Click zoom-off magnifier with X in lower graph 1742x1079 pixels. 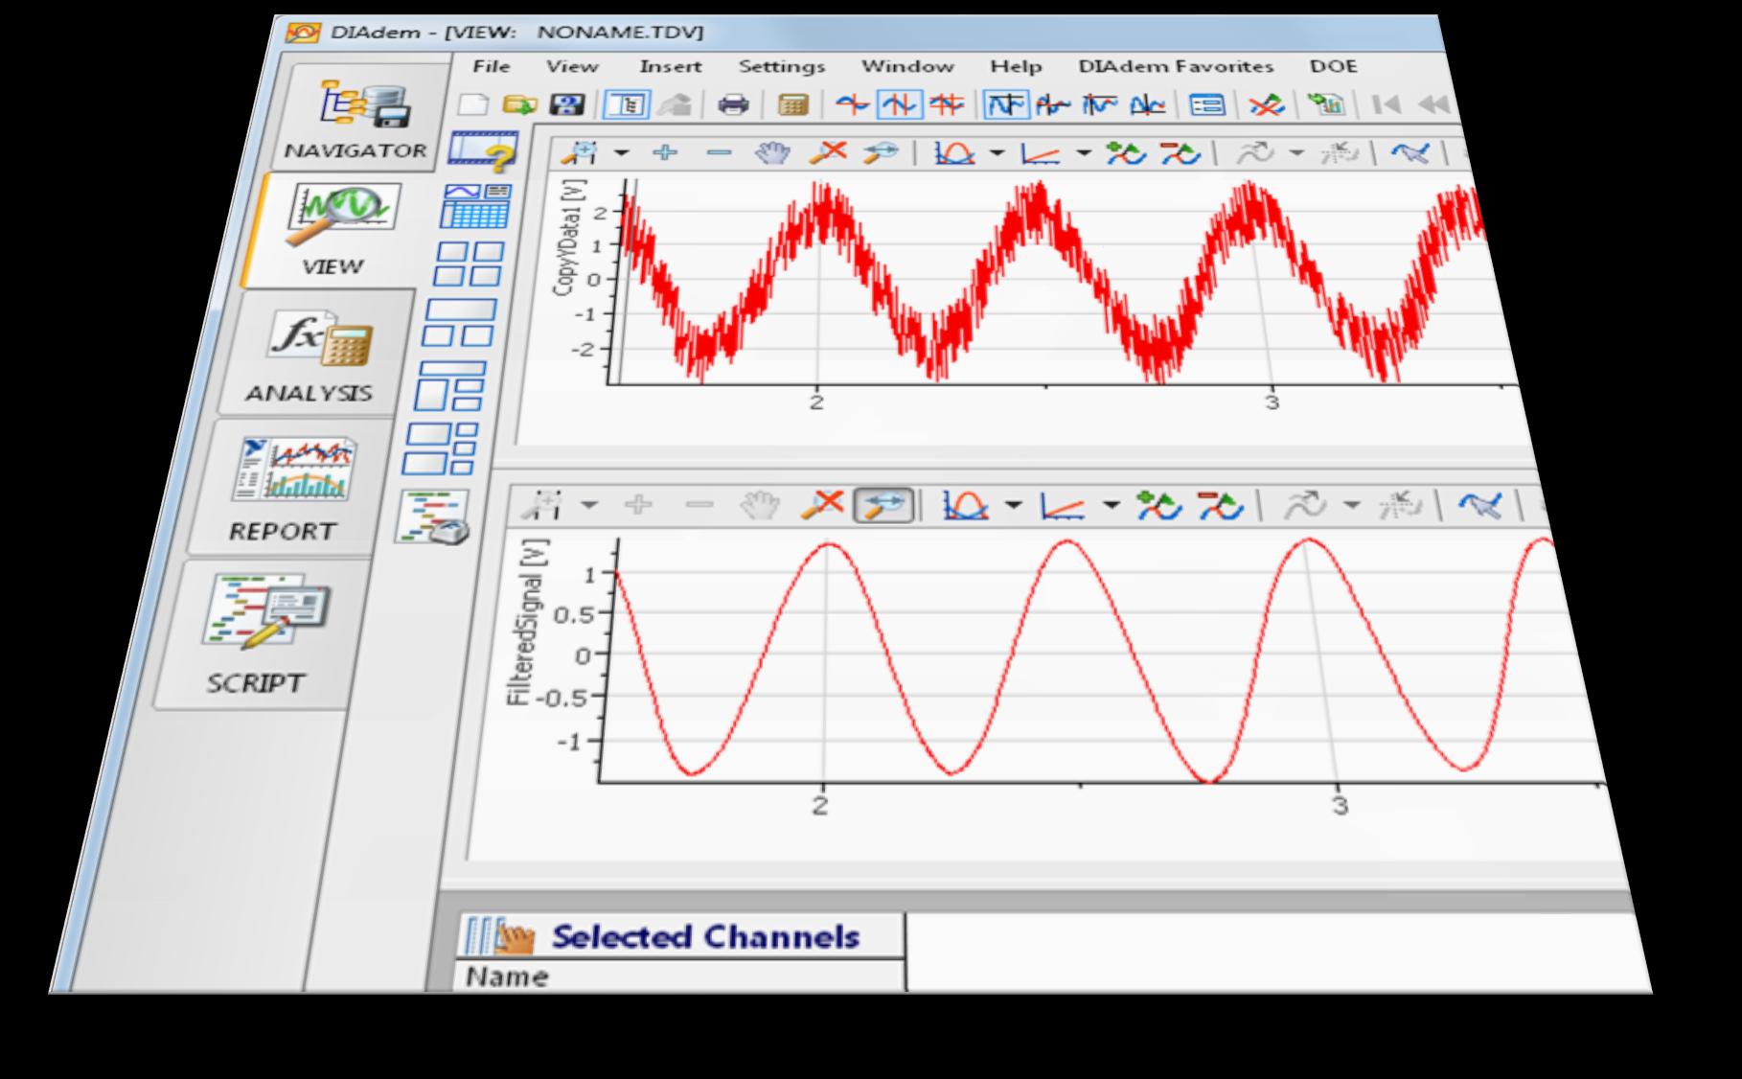tap(823, 504)
